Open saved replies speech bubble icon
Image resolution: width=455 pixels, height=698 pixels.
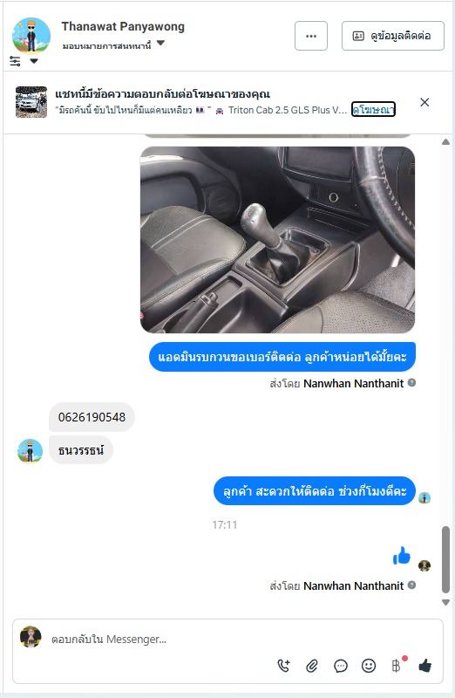tap(340, 666)
